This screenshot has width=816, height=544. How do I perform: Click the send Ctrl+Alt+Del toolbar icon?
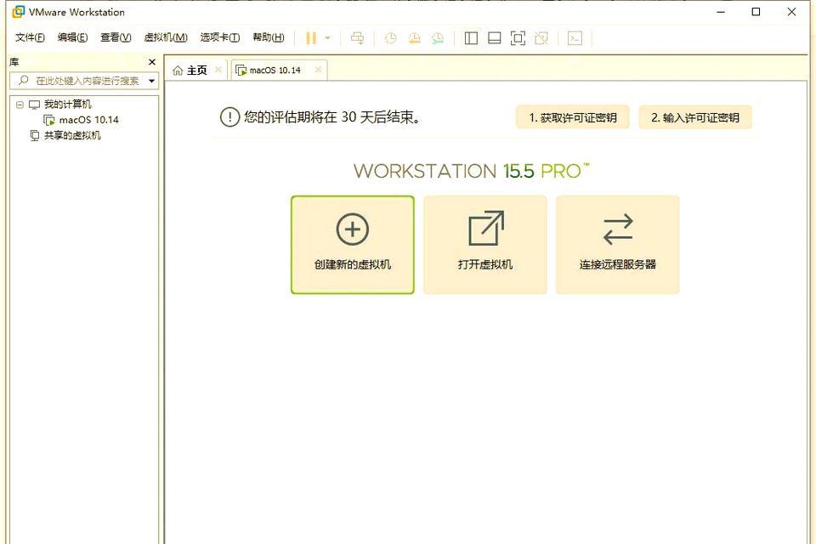tap(358, 38)
